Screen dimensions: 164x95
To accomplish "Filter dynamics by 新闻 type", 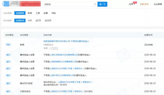I will coord(30,13).
